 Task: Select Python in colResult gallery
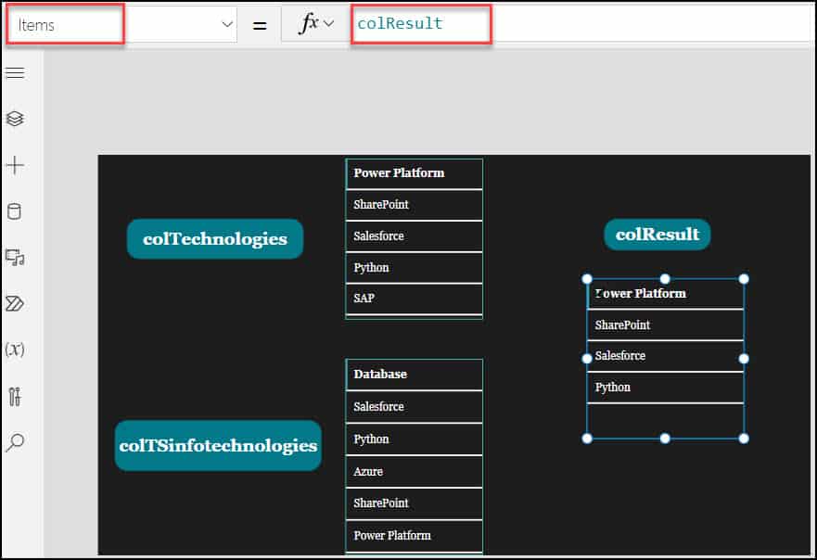665,387
